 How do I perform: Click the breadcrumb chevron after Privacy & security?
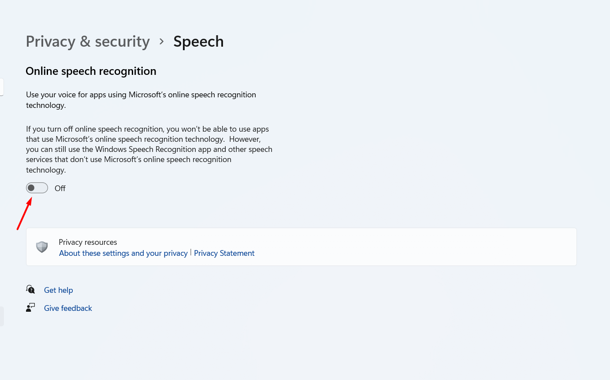tap(161, 41)
